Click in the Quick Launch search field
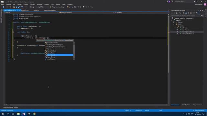The width and height of the screenshot is (207, 116). tap(184, 1)
